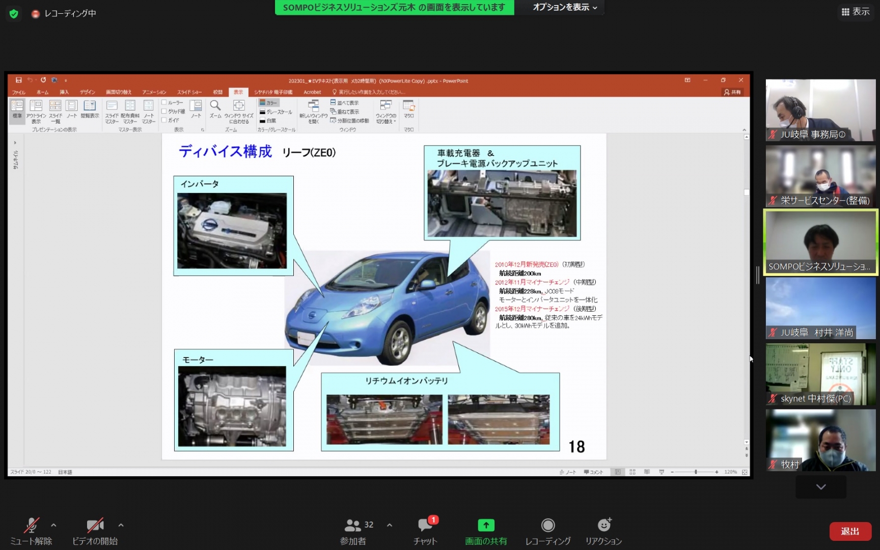Click the View (表示) button top right

pos(856,12)
